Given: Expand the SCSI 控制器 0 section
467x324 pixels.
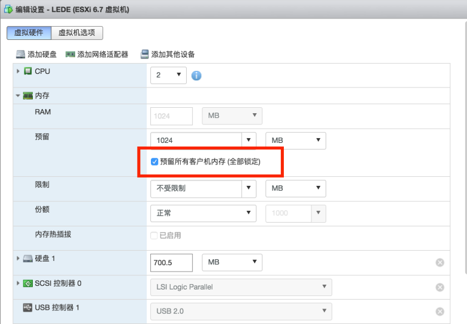Looking at the screenshot, I should (18, 283).
